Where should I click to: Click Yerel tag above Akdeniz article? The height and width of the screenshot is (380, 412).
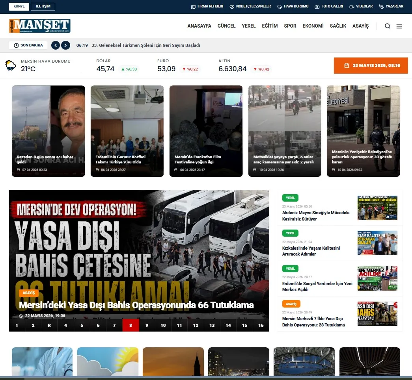tap(290, 198)
